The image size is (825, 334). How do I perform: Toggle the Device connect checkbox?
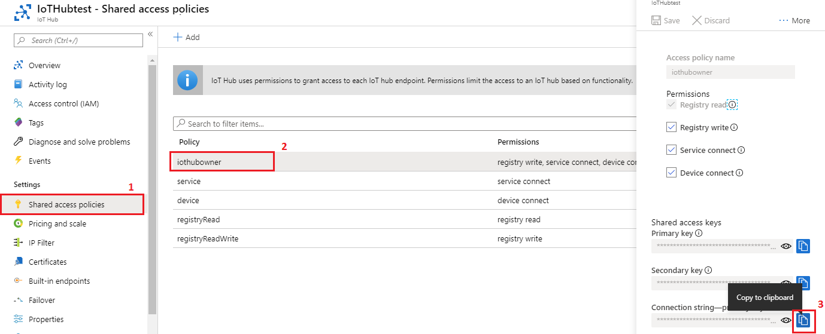pyautogui.click(x=672, y=173)
